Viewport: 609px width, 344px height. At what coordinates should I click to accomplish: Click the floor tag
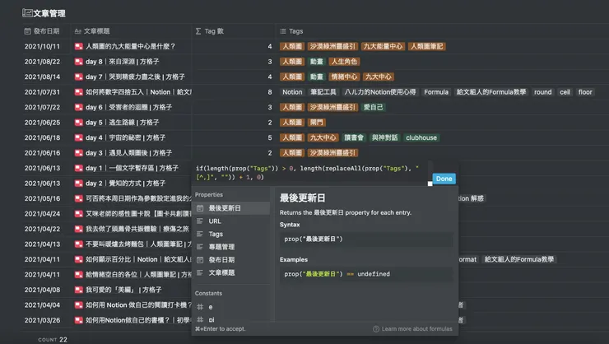585,92
